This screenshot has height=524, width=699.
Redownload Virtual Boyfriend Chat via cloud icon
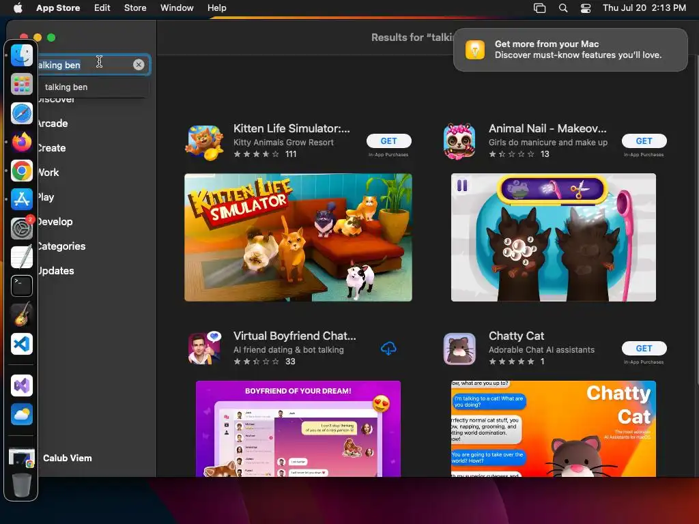(x=388, y=349)
